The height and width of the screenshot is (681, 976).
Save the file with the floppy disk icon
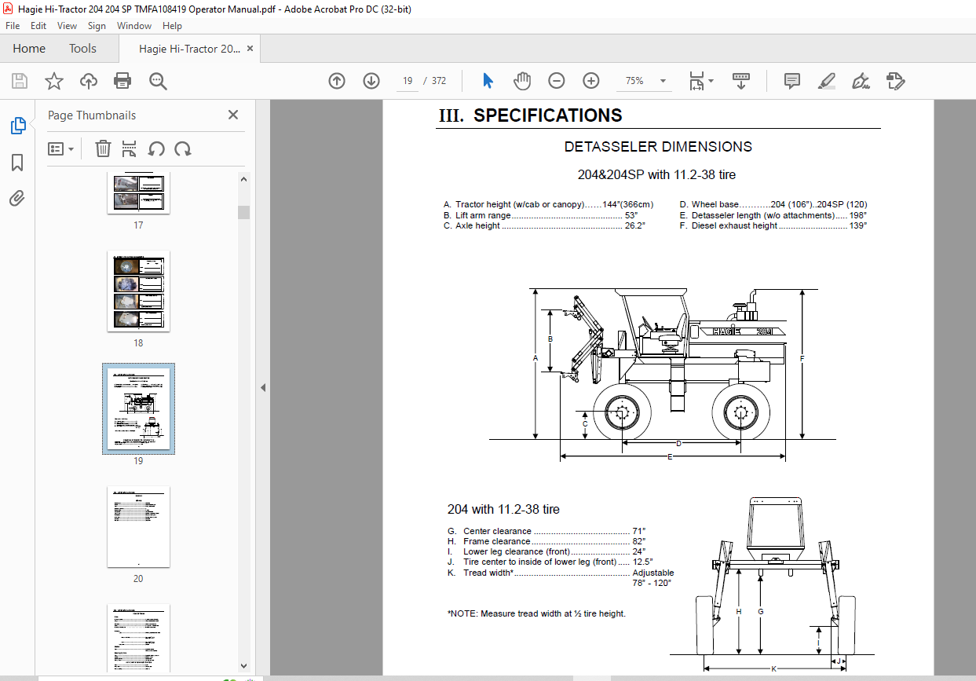(x=20, y=81)
